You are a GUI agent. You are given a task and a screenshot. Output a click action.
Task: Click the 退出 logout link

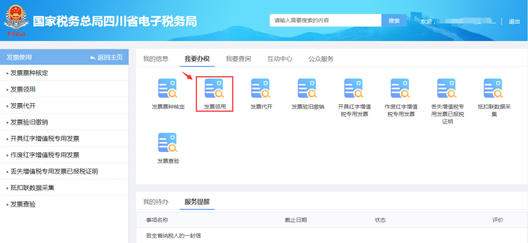pyautogui.click(x=514, y=22)
